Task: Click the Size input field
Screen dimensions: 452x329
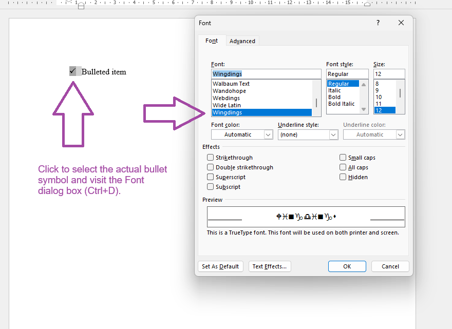Action: (x=389, y=74)
